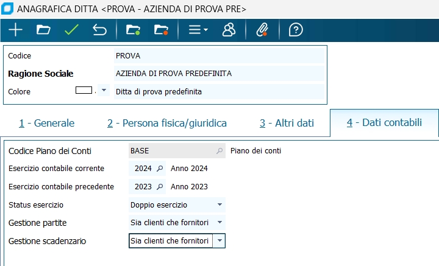Open the Colore color picker arrow

pyautogui.click(x=104, y=91)
